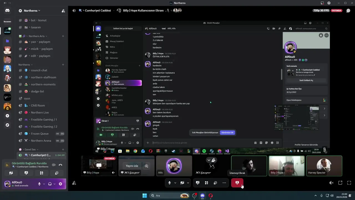Open the northern-staffroom channel
The image size is (355, 200).
tap(42, 77)
